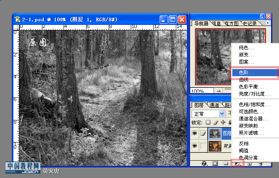Close the 2-1.psd document window
Screen dimensions: 279x178
[x=182, y=19]
